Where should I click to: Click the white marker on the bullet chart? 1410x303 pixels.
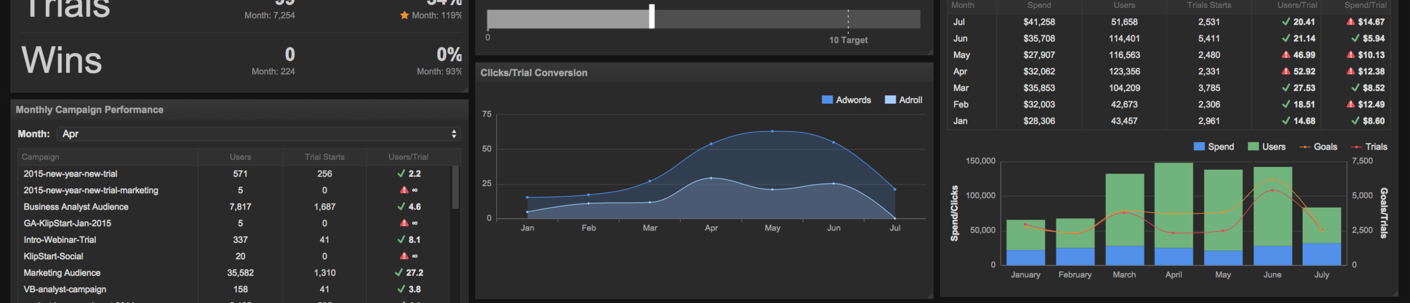click(x=651, y=16)
